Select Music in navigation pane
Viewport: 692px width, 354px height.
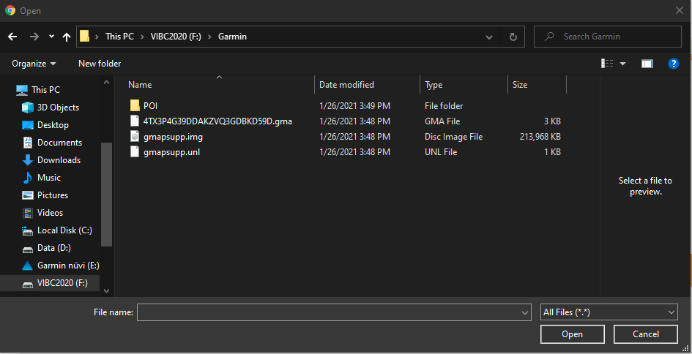pyautogui.click(x=48, y=178)
